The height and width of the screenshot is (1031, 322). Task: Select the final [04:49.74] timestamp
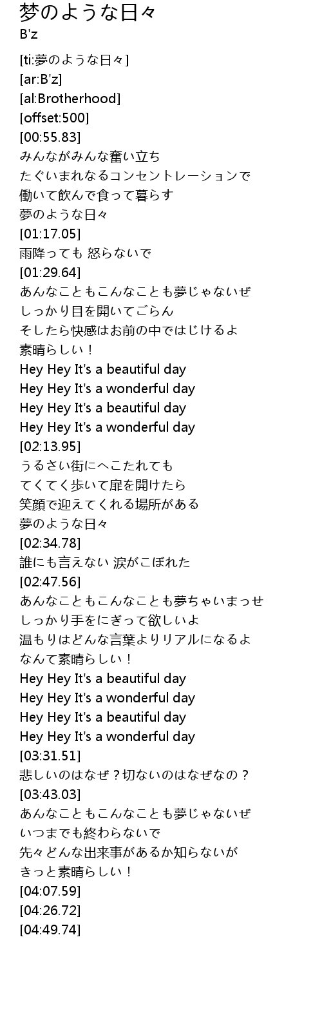click(x=50, y=930)
